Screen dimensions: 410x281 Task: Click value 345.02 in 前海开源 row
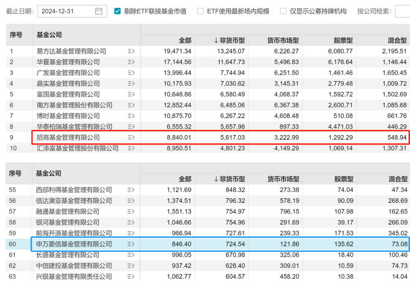tap(398, 233)
